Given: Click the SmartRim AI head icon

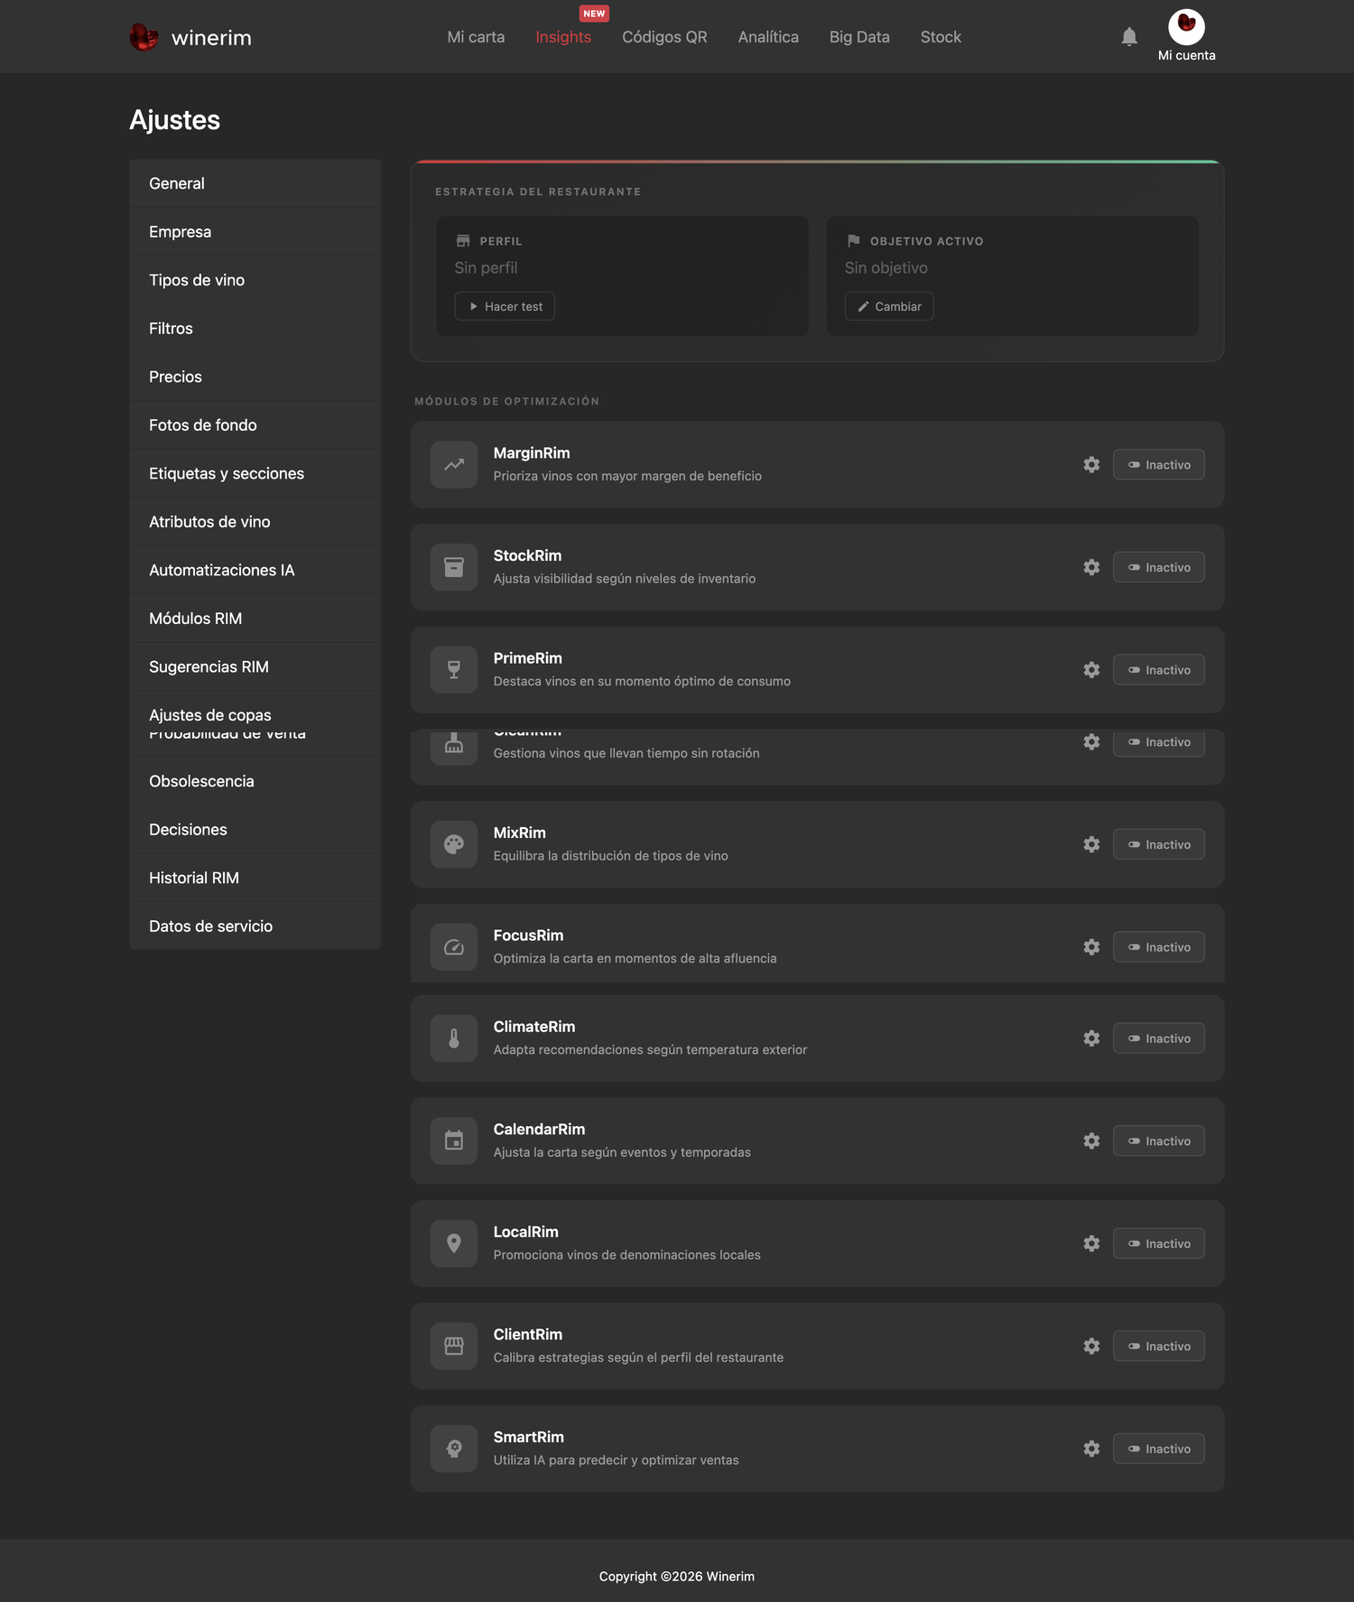Looking at the screenshot, I should [x=454, y=1448].
